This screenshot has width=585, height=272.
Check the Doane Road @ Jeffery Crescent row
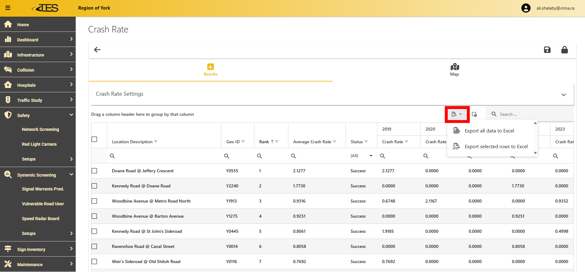pos(94,171)
